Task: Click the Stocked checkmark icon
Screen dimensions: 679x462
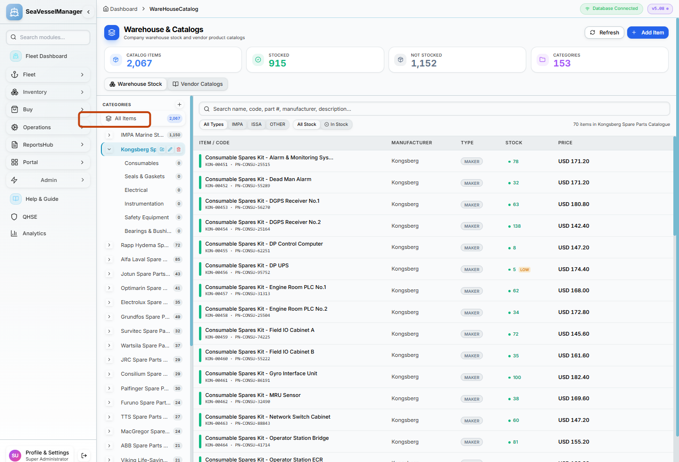Action: click(258, 60)
